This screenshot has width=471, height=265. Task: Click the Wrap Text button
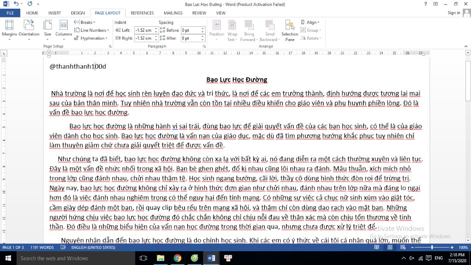[x=232, y=30]
